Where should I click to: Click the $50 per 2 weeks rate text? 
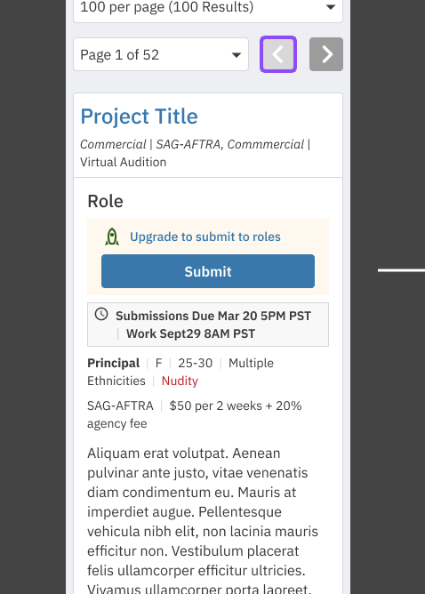click(217, 405)
